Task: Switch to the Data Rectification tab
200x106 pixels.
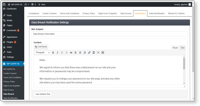Action: (x=157, y=13)
